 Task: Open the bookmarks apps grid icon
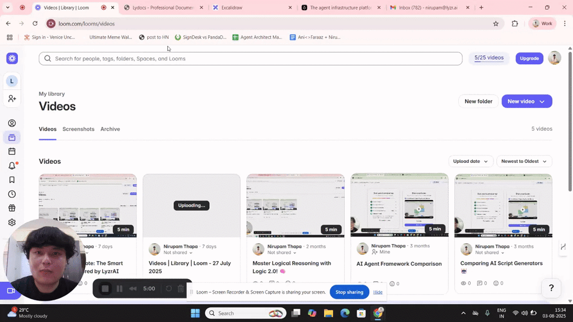[x=10, y=37]
